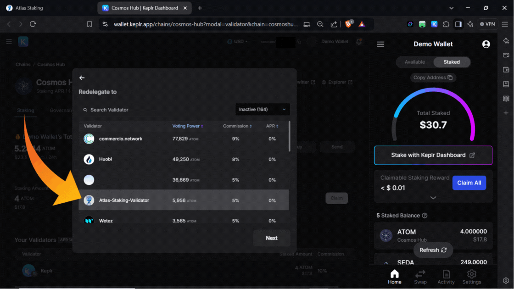Click the Next button
This screenshot has height=289, width=514.
tap(271, 238)
